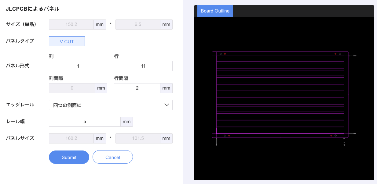The width and height of the screenshot is (377, 184).
Task: Select the top-right gray tooling hole circle
Action: coord(340,54)
